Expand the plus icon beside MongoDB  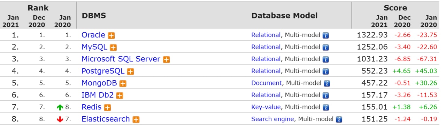click(x=123, y=84)
